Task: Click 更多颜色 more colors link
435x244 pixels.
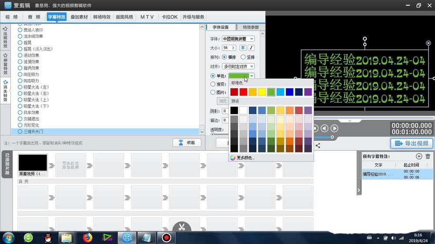Action: pos(245,158)
